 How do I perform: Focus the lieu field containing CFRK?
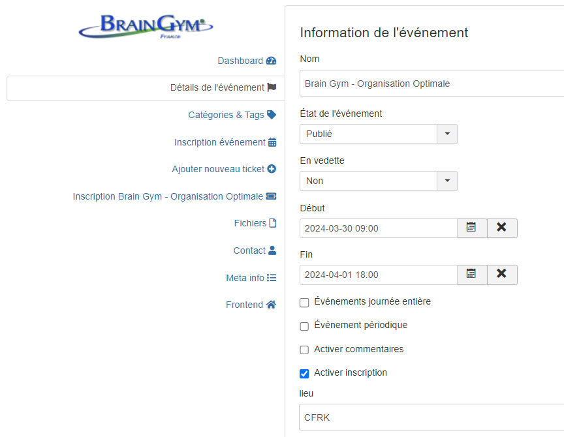tap(431, 417)
